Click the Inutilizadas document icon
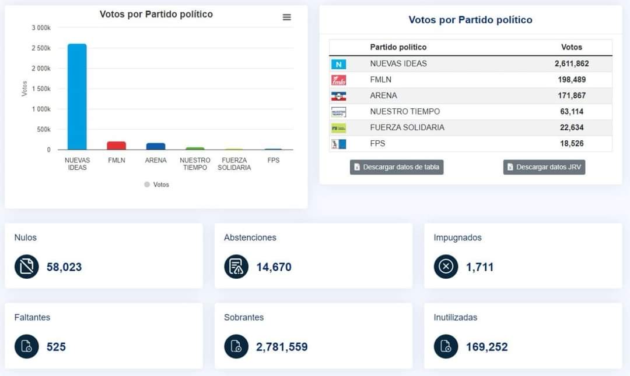 tap(446, 347)
